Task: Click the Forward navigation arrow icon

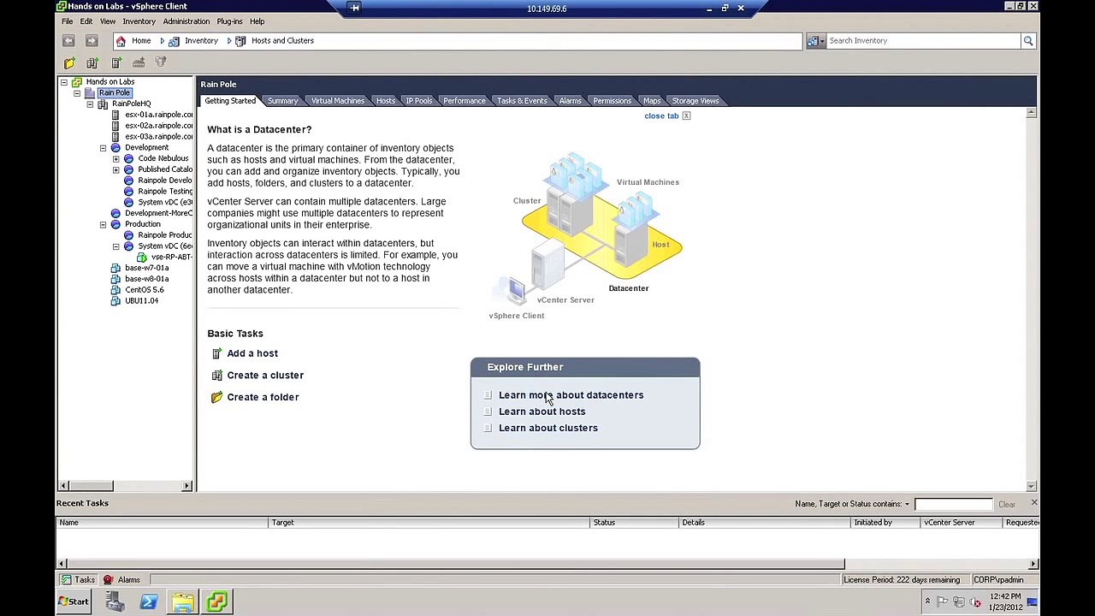Action: click(92, 40)
